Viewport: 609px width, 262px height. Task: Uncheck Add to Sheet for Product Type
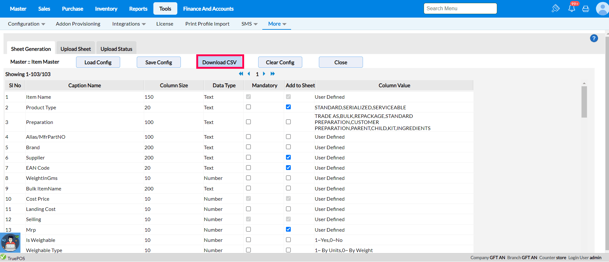[288, 107]
